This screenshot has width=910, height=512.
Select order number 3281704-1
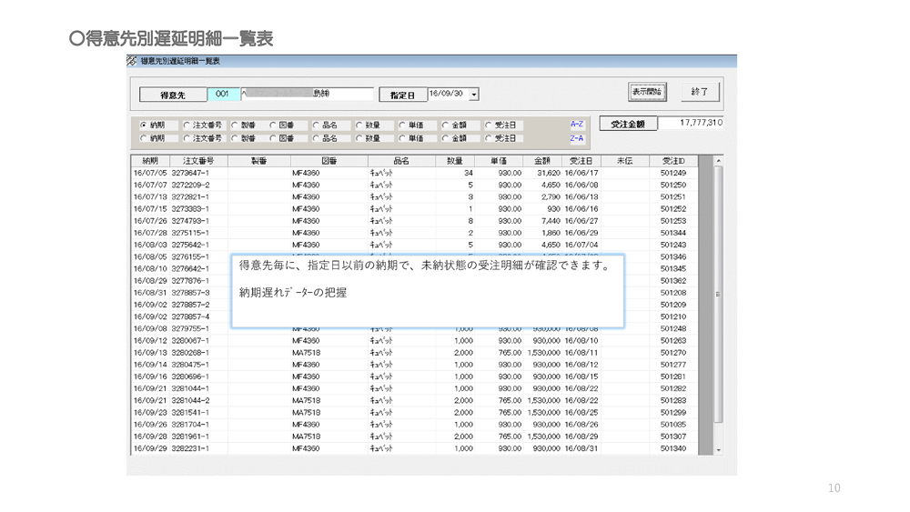[x=190, y=425]
